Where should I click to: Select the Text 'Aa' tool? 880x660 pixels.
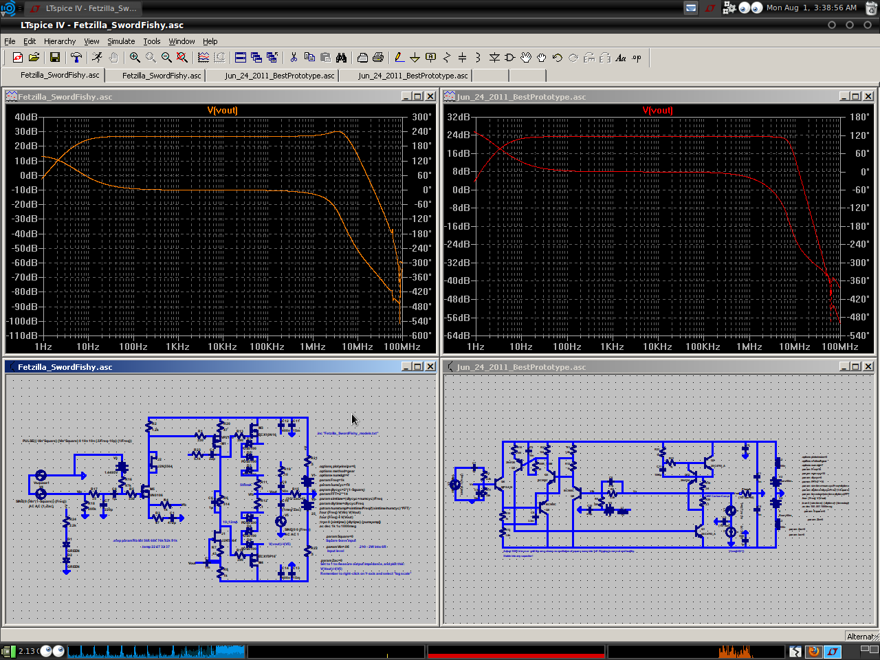[x=621, y=58]
